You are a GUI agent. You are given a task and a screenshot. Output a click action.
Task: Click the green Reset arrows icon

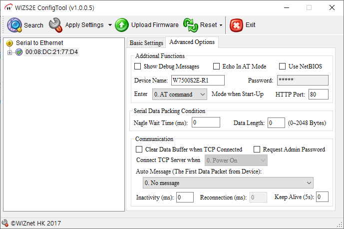(x=191, y=25)
